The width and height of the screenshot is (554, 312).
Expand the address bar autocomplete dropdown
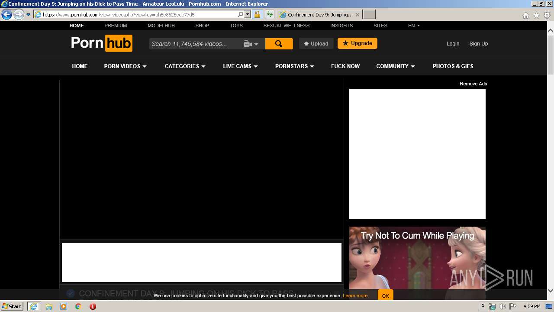pos(248,15)
